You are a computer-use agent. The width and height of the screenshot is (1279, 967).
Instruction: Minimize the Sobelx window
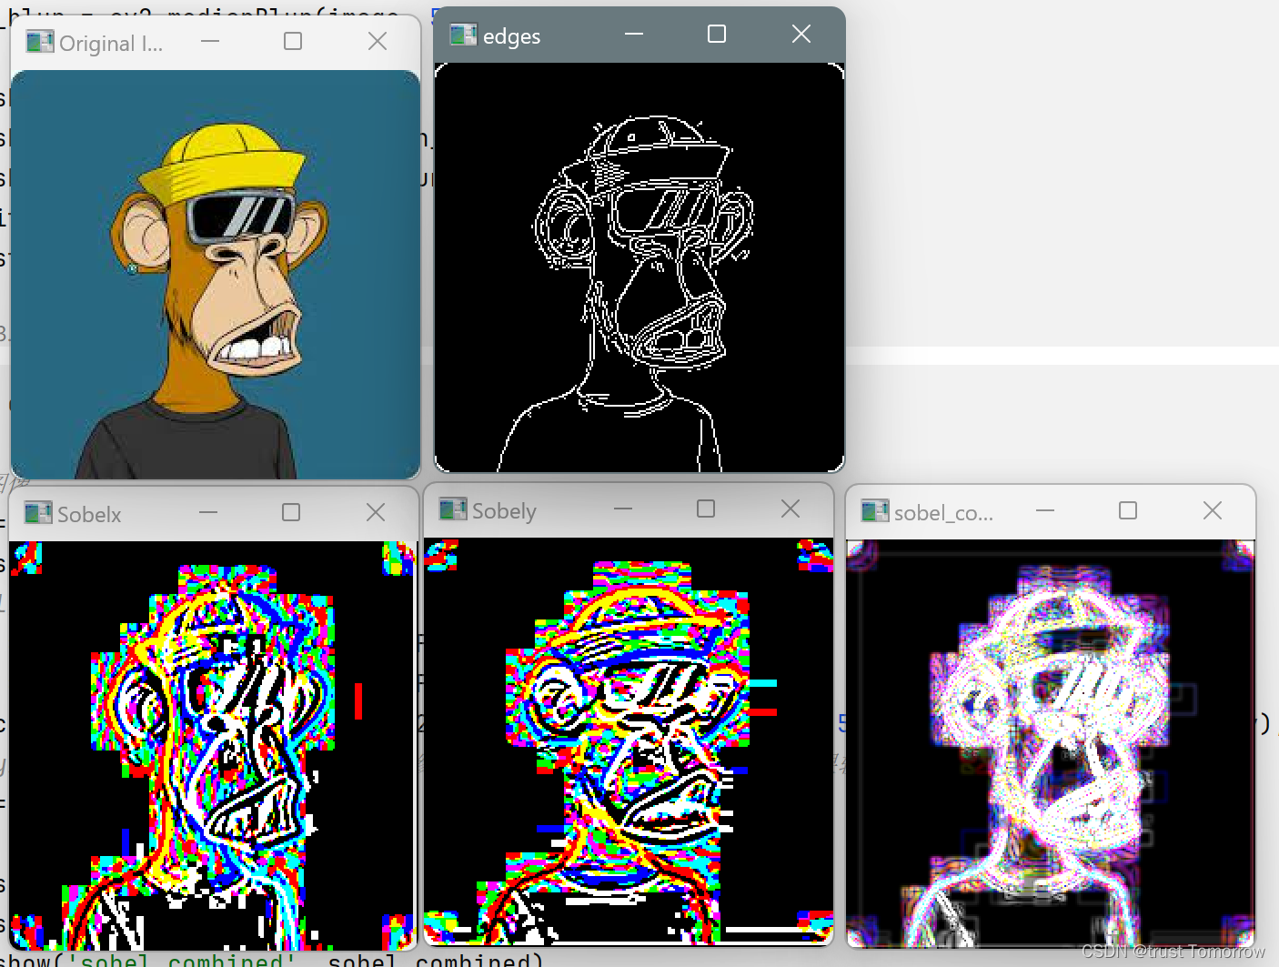coord(208,512)
